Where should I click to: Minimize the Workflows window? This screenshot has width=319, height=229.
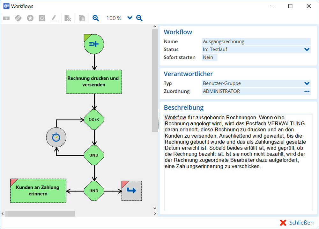click(x=272, y=6)
